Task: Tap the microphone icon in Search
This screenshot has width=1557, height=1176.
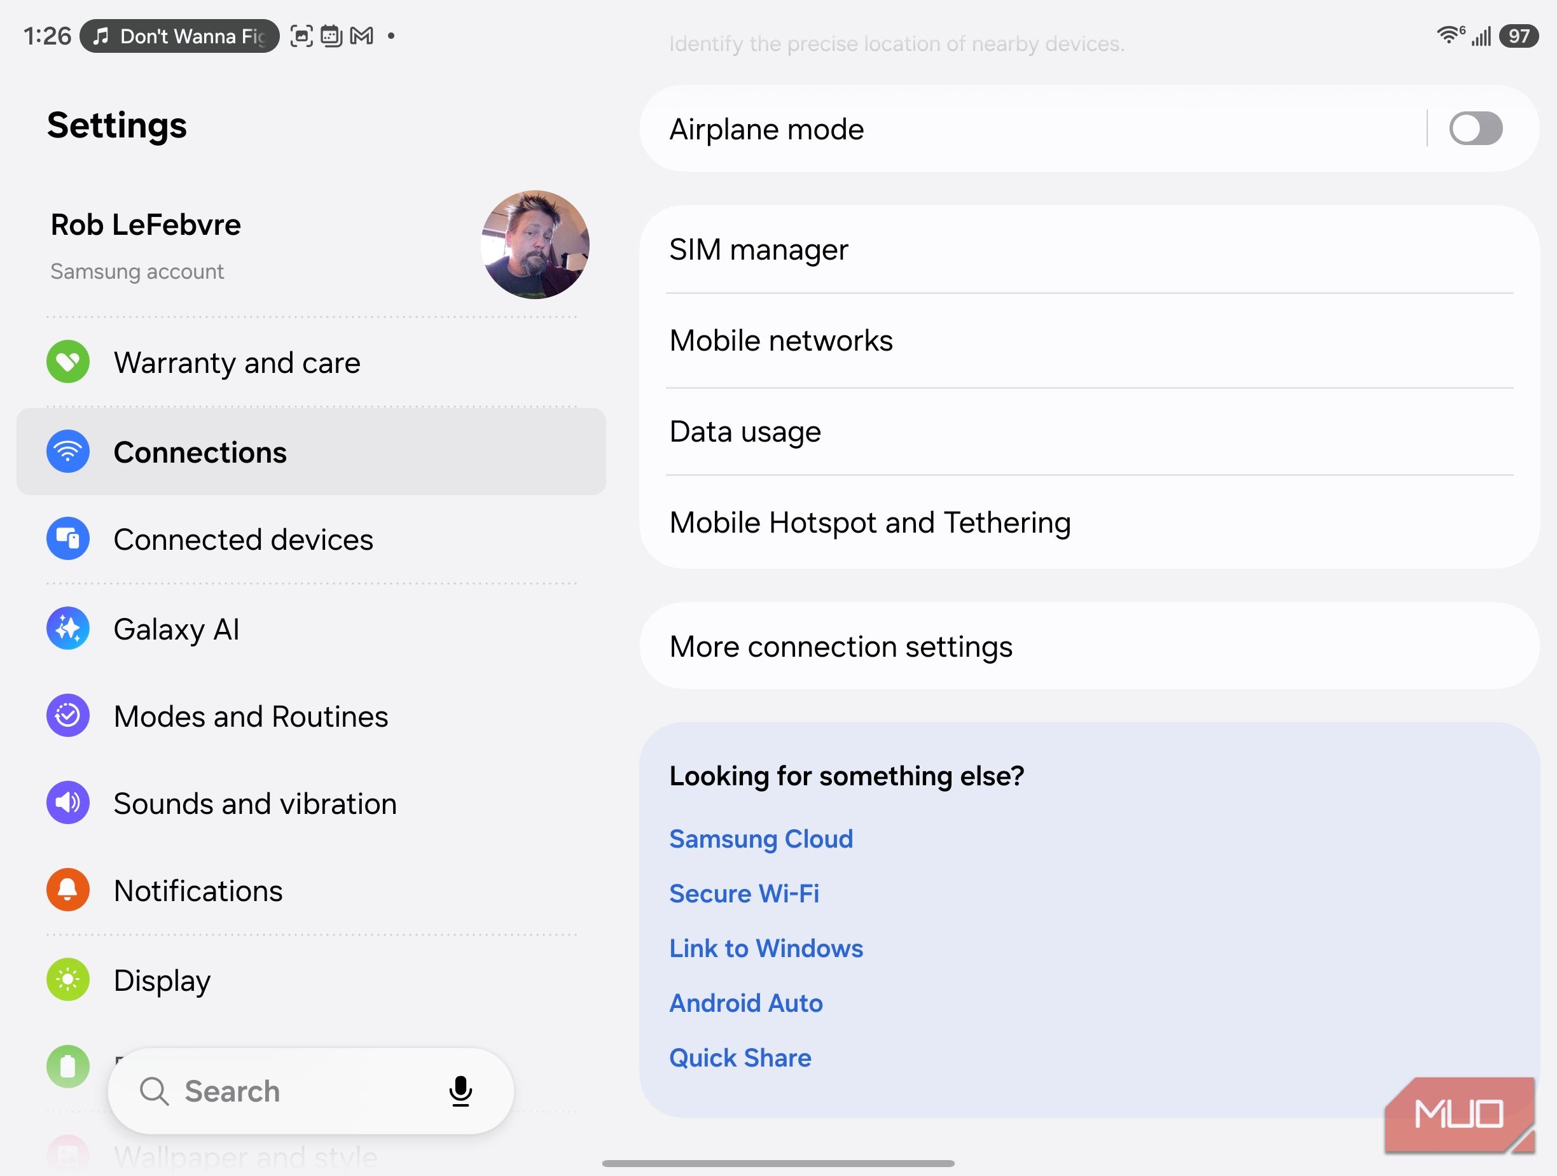Action: click(460, 1091)
